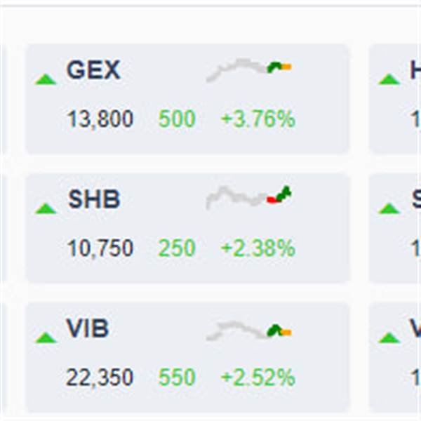The width and height of the screenshot is (421, 421).
Task: Click the +3.76% percent change
Action: [258, 119]
